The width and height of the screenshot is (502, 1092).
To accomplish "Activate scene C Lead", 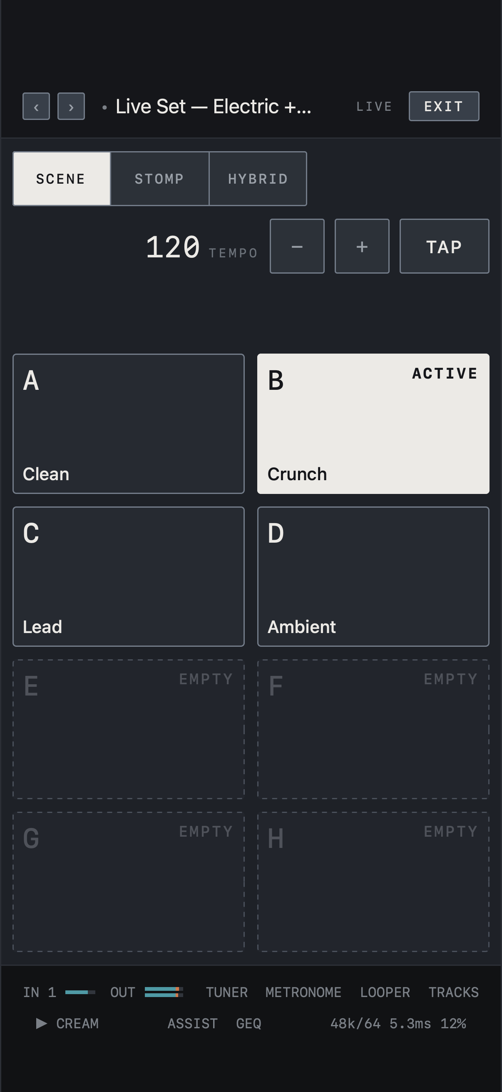I will tap(129, 576).
